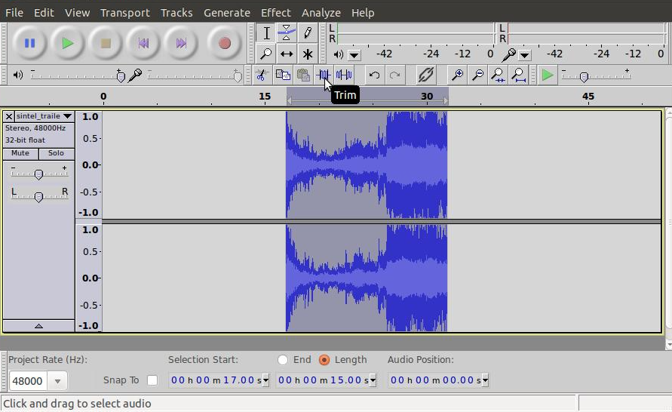Open Audio Position time format dropdown
The height and width of the screenshot is (412, 672).
click(485, 380)
